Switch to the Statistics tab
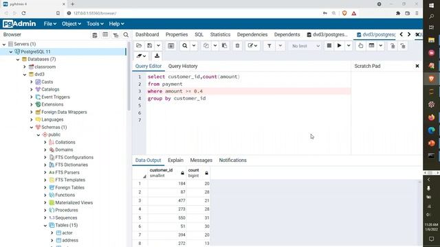The width and height of the screenshot is (440, 247). pyautogui.click(x=220, y=34)
